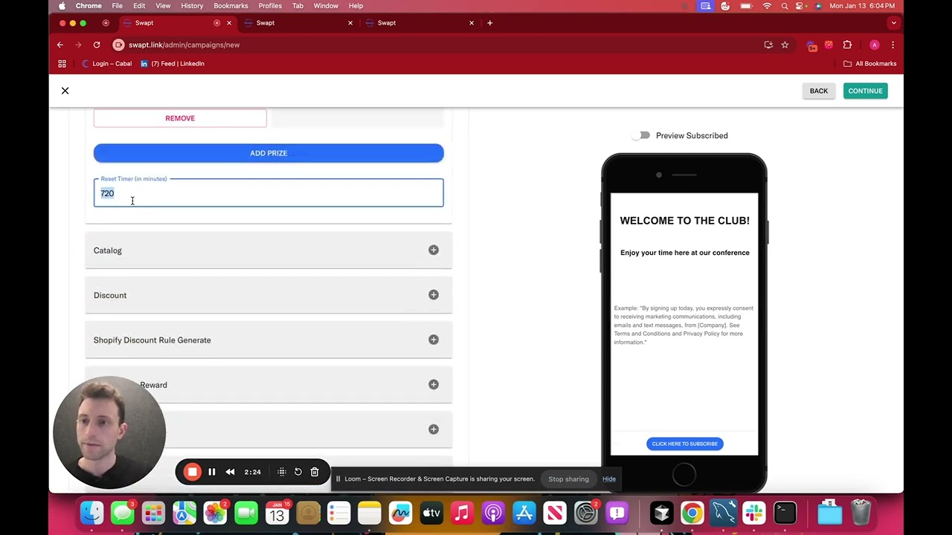Image resolution: width=952 pixels, height=535 pixels.
Task: Rewind the Loom recording
Action: point(231,472)
